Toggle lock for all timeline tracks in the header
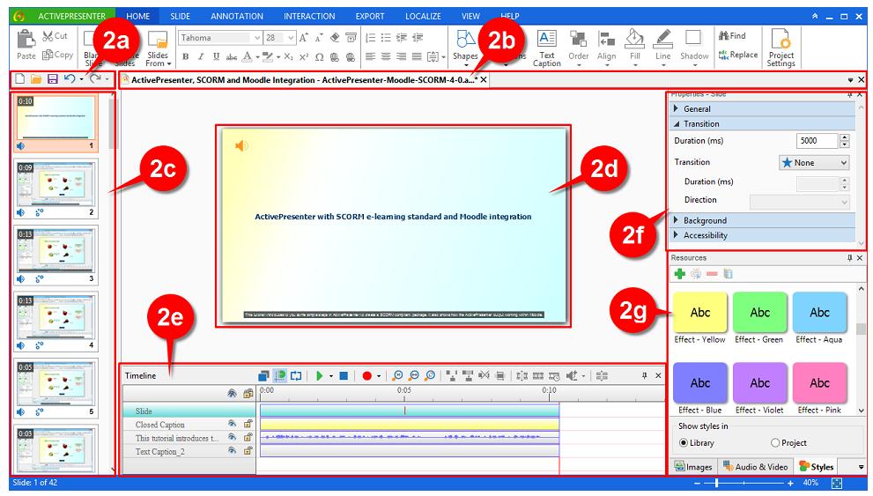The image size is (873, 496). pos(248,394)
